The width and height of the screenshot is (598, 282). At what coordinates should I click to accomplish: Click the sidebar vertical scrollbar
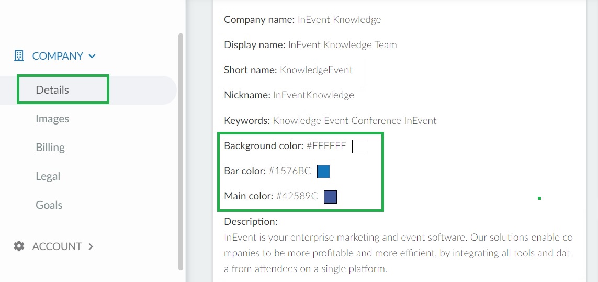coord(181,152)
